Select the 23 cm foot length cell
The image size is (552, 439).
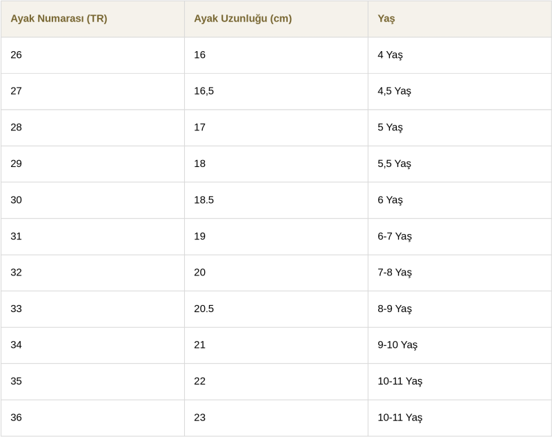pos(199,417)
